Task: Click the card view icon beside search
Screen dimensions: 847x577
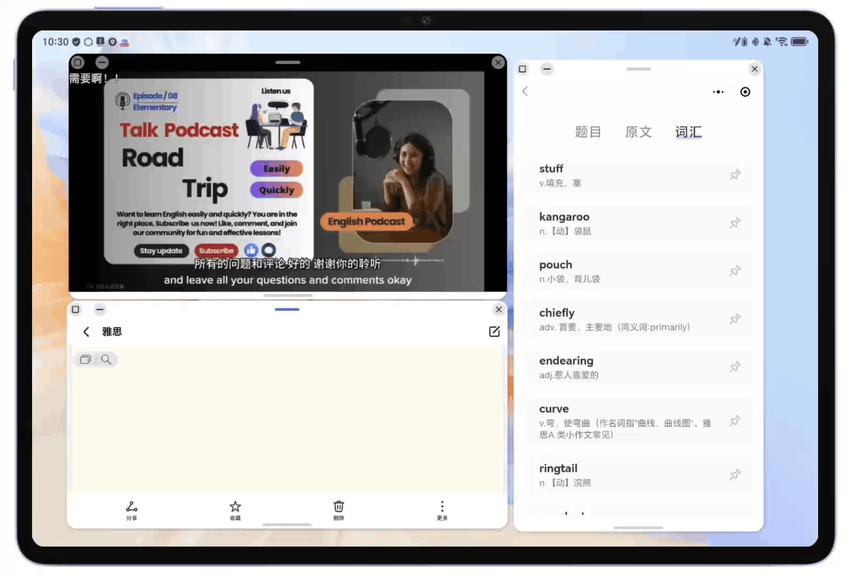Action: click(85, 360)
